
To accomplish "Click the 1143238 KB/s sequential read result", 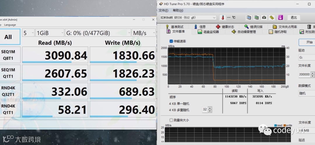I will 236,96.
